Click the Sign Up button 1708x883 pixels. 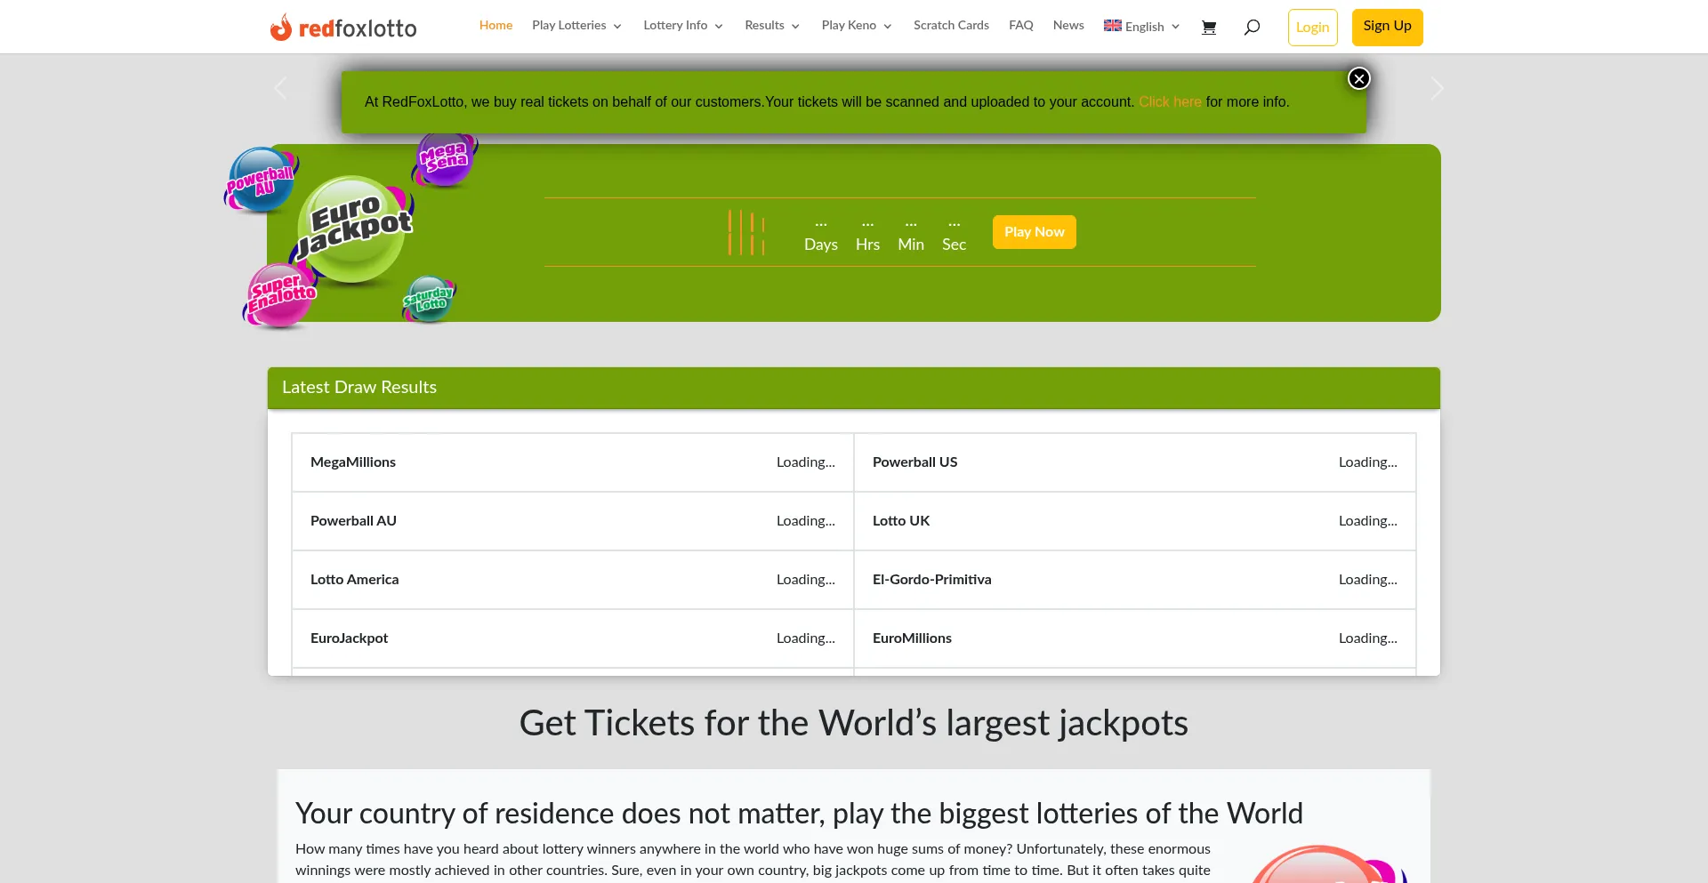click(x=1387, y=27)
